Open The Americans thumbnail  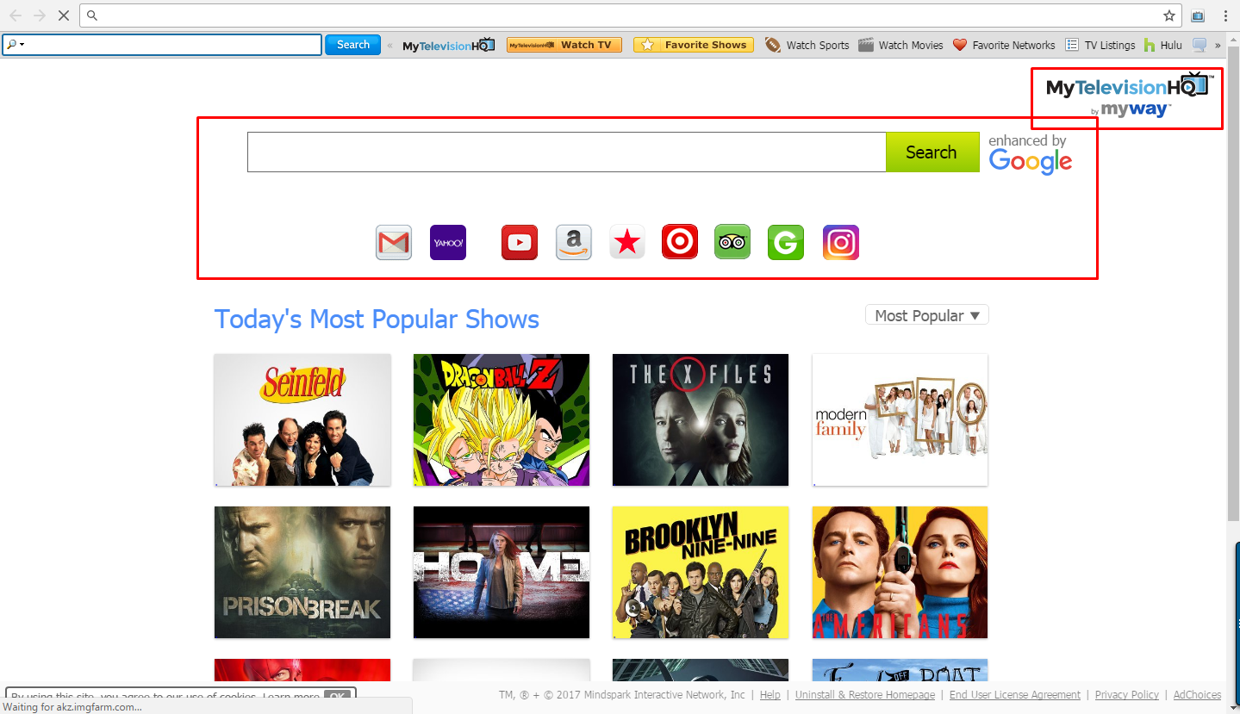(900, 572)
